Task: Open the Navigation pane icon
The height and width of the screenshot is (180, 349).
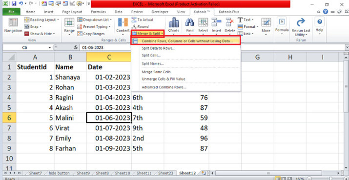Action: coord(13,23)
